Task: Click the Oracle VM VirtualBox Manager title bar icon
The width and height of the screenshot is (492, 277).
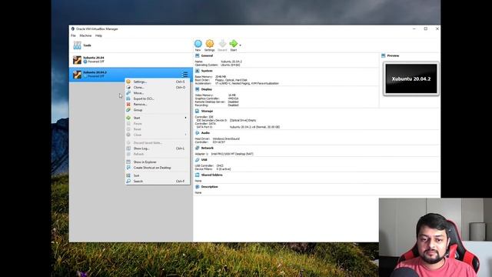Action: (x=73, y=29)
